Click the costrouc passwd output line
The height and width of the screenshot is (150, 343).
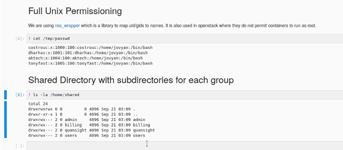coord(90,48)
